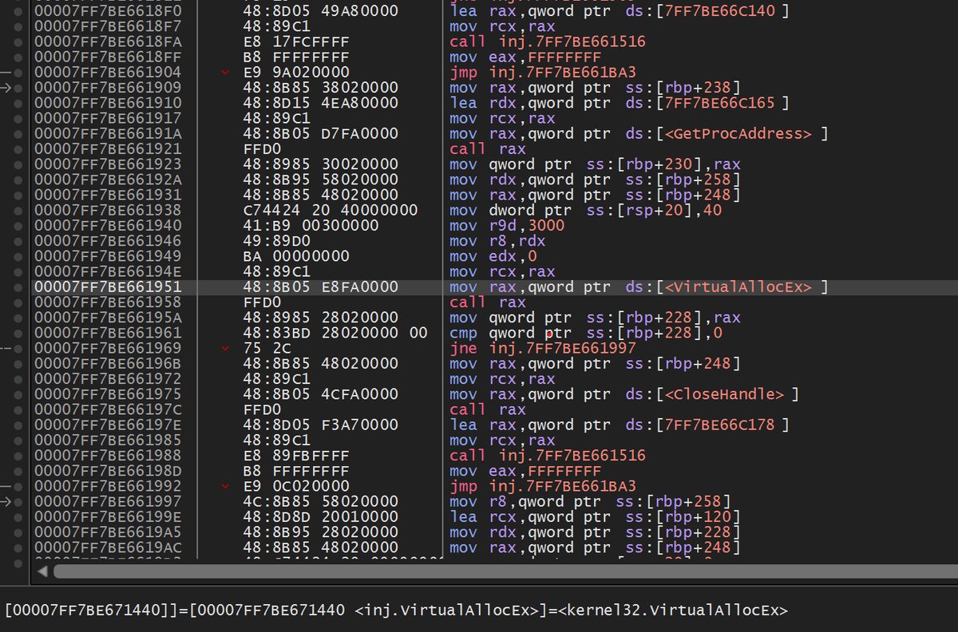Click bytes cell 41:B9 00300000
Viewport: 958px width, 632px height.
[311, 226]
